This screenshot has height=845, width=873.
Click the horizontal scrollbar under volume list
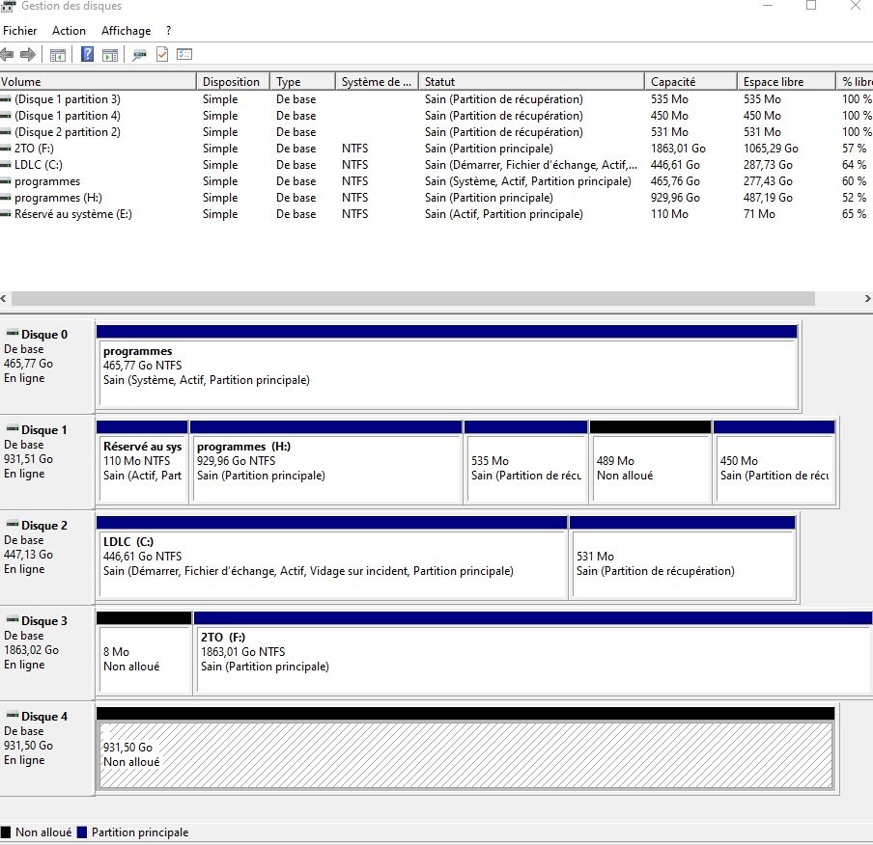tap(412, 299)
